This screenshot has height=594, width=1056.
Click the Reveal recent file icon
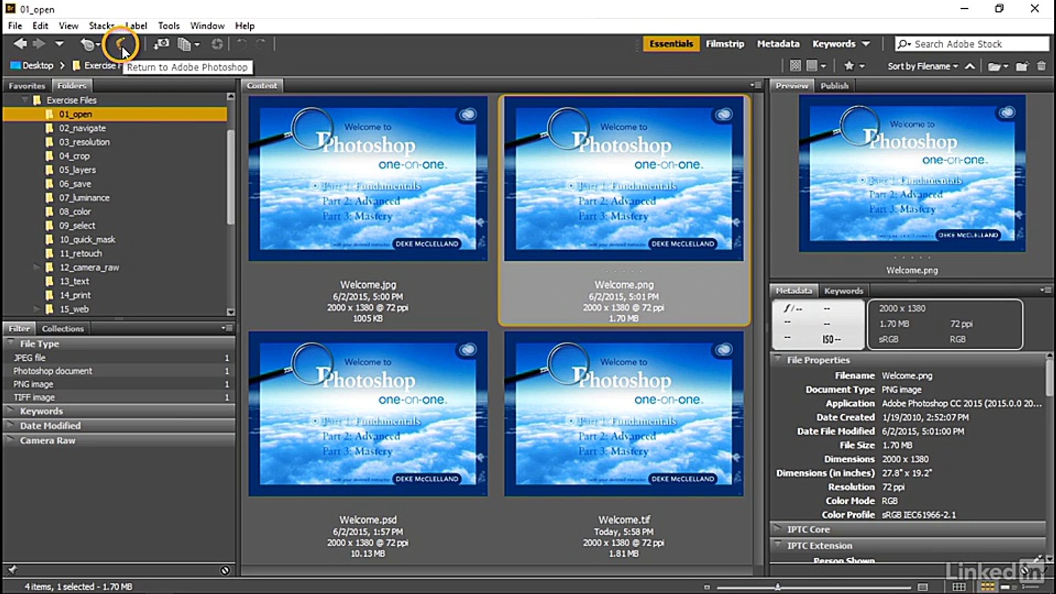[x=87, y=44]
